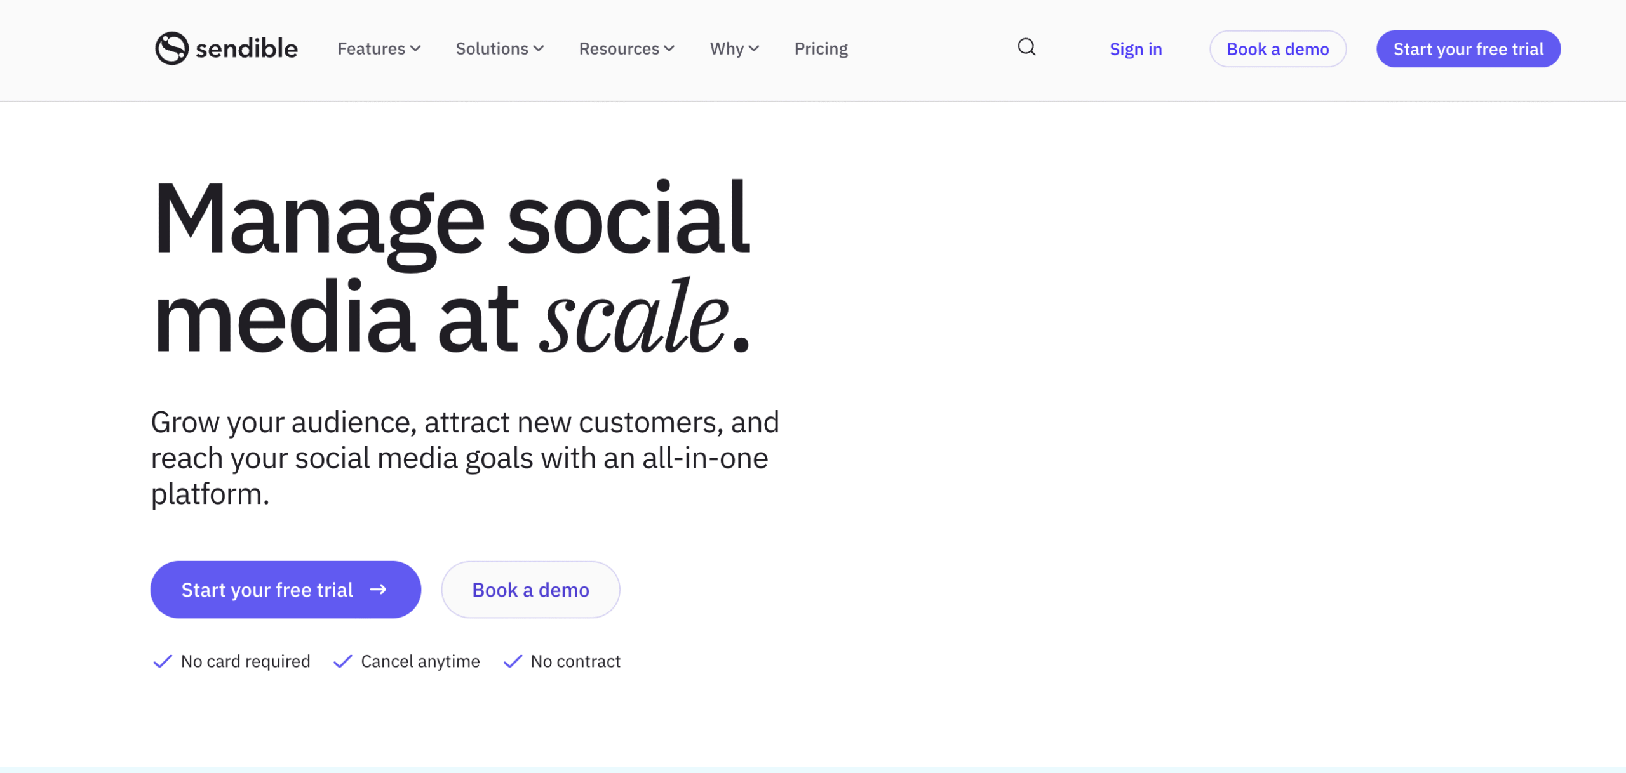
Task: Click the sendible wordmark text
Action: point(246,49)
